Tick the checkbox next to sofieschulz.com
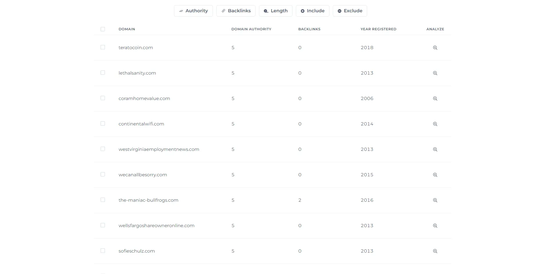Image resolution: width=544 pixels, height=274 pixels. pos(103,251)
